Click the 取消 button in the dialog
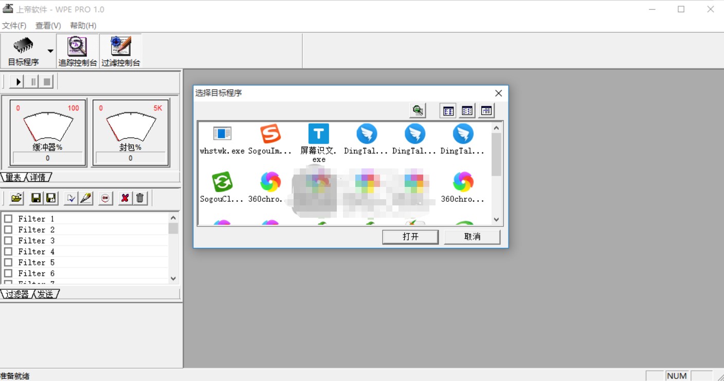 [x=472, y=237]
